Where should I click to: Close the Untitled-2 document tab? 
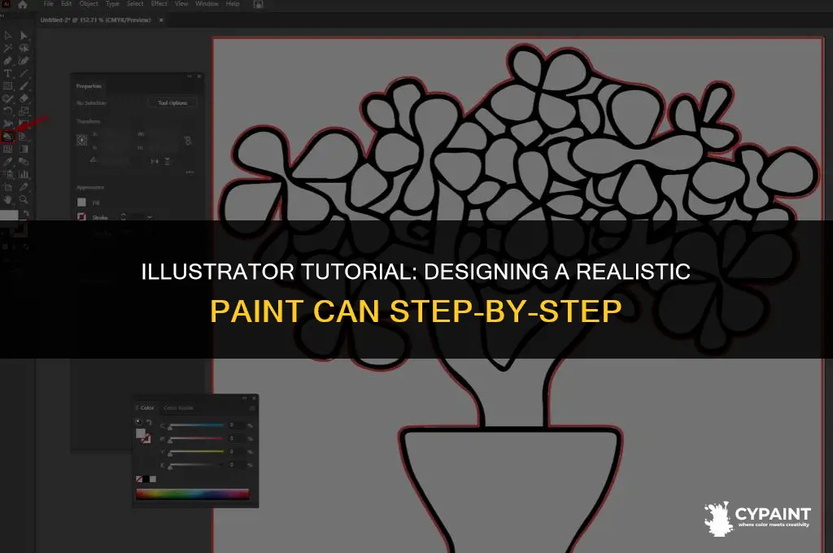[x=161, y=20]
